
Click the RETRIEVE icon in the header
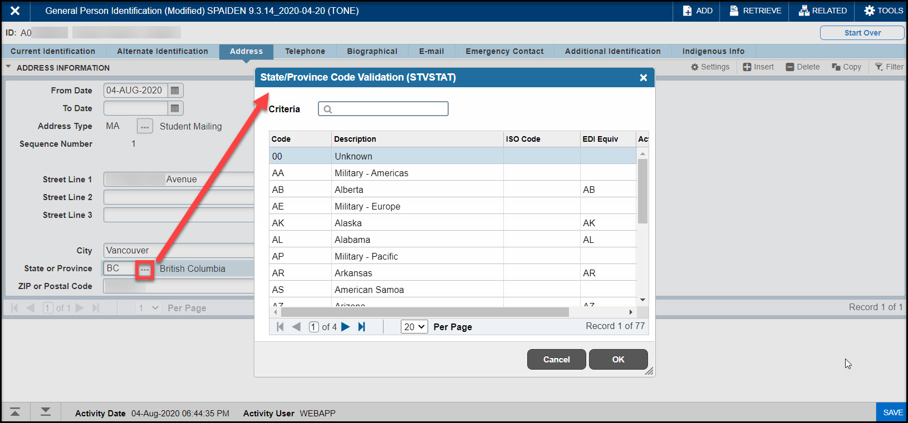pyautogui.click(x=734, y=11)
